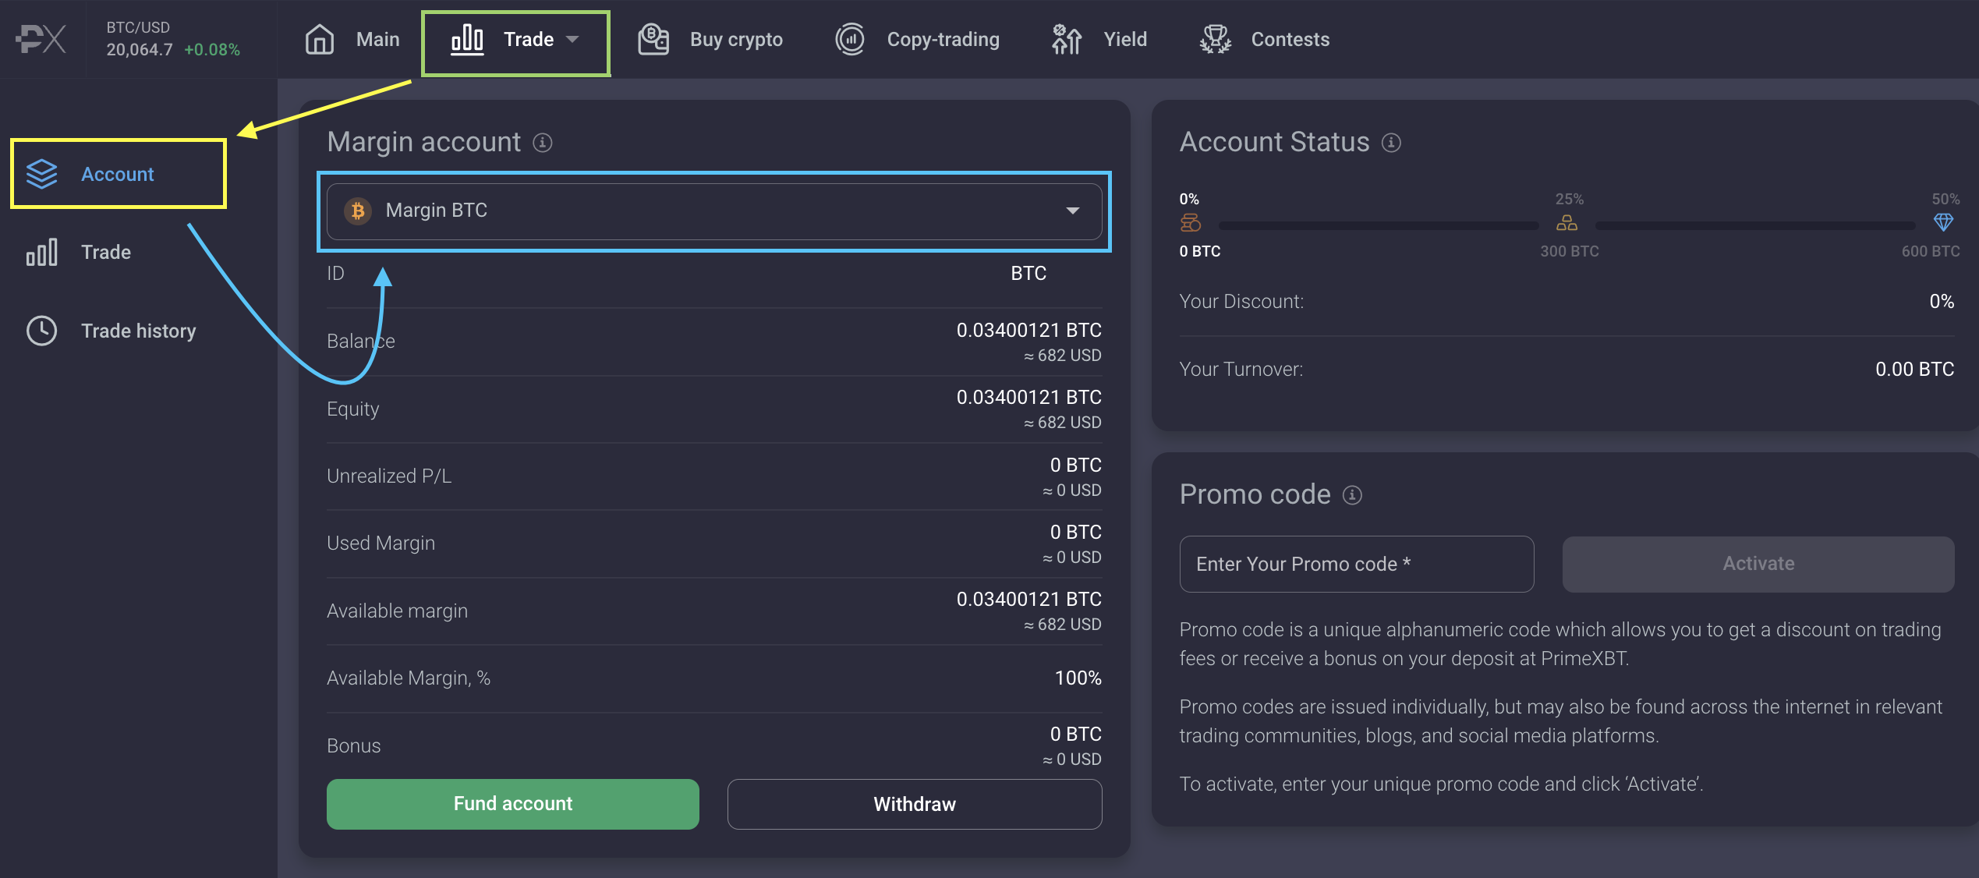Image resolution: width=1979 pixels, height=878 pixels.
Task: Click the 0% coins tier icon
Action: pos(1190,223)
